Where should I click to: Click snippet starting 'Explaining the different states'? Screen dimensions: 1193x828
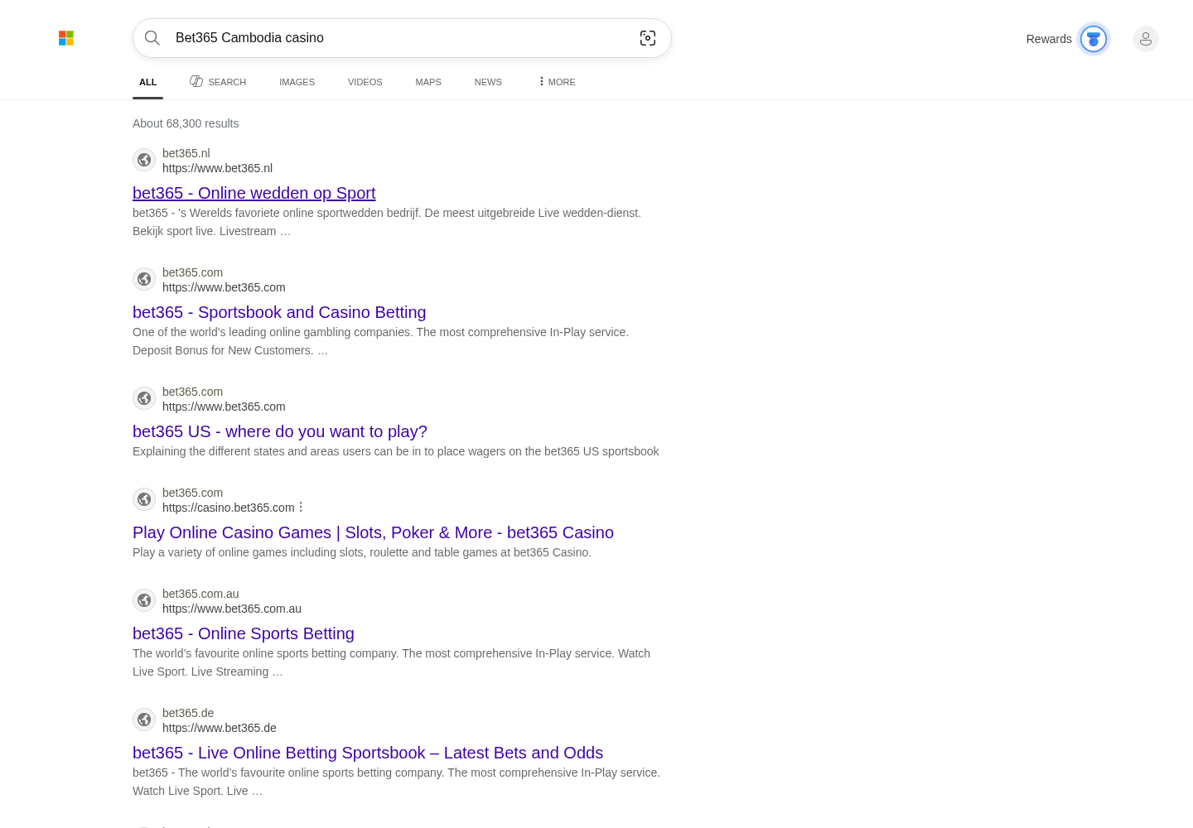(396, 451)
